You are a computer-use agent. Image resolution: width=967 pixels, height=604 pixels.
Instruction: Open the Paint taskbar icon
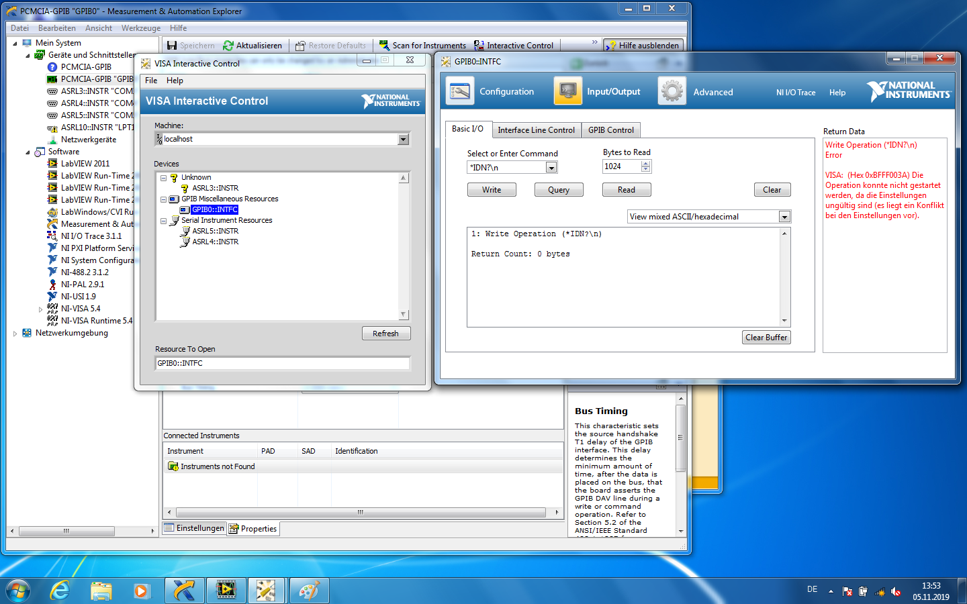pos(308,591)
